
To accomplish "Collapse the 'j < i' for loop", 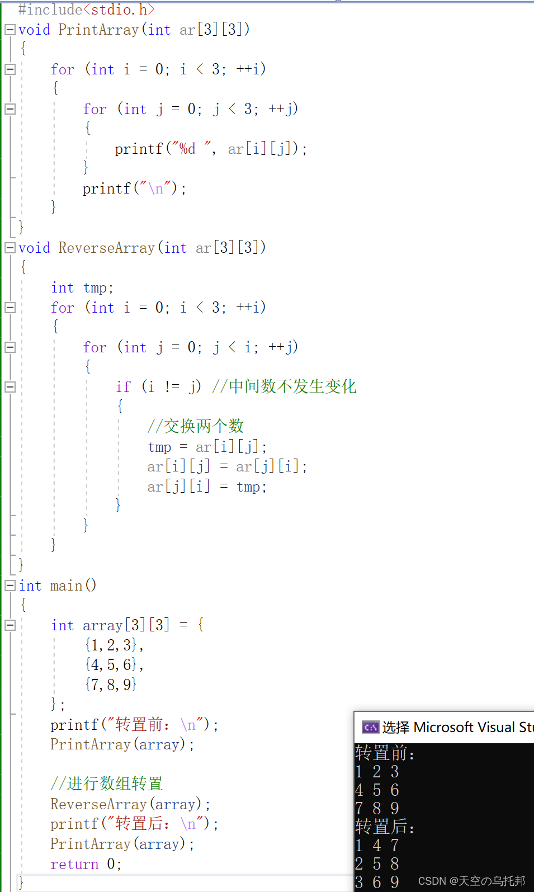I will point(10,347).
